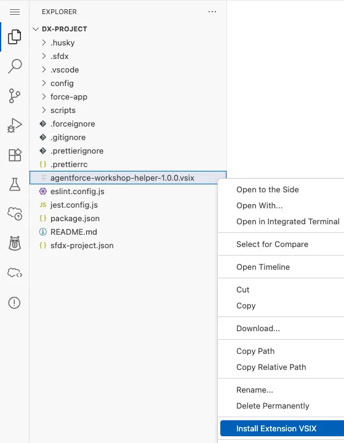The width and height of the screenshot is (344, 443).
Task: Click the .forceignore file icon
Action: point(42,123)
